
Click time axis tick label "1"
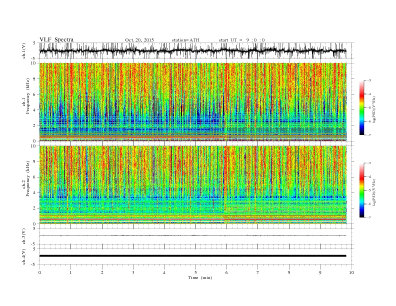tap(71, 272)
